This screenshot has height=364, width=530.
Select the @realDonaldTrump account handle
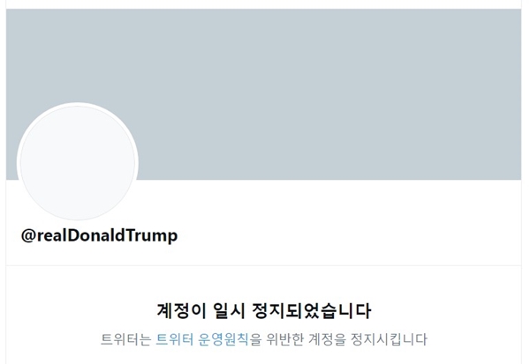(99, 235)
